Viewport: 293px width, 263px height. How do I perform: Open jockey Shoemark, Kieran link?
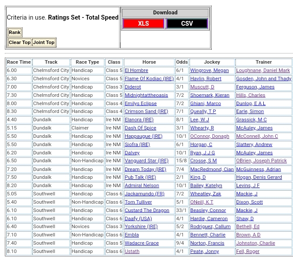pyautogui.click(x=210, y=95)
